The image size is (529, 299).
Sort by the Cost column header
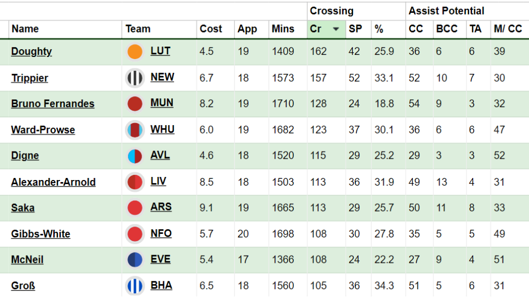pyautogui.click(x=211, y=29)
